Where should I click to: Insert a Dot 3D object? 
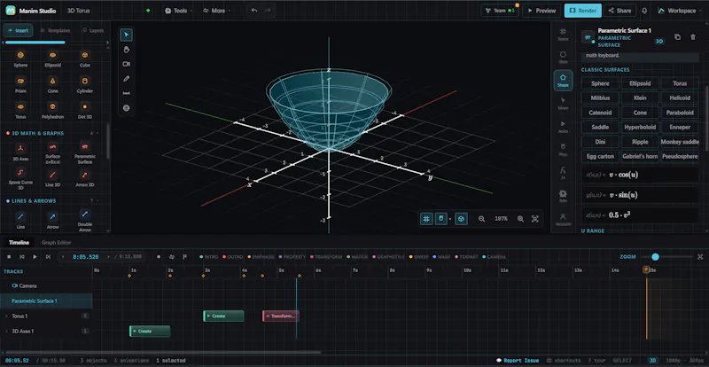[x=84, y=111]
